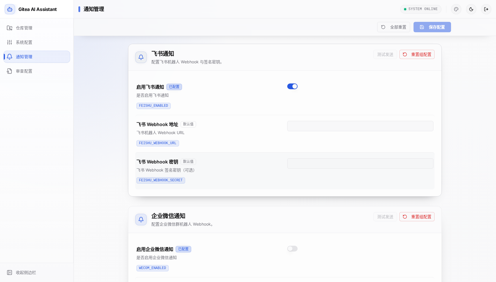Switch to dark mode with the moon icon
This screenshot has height=282, width=496.
tap(471, 9)
